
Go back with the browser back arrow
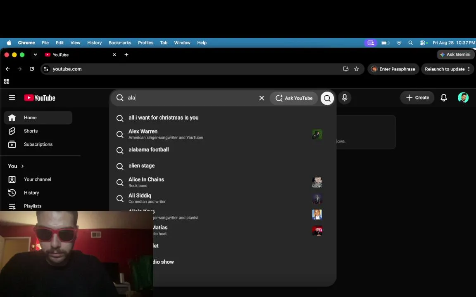8,69
